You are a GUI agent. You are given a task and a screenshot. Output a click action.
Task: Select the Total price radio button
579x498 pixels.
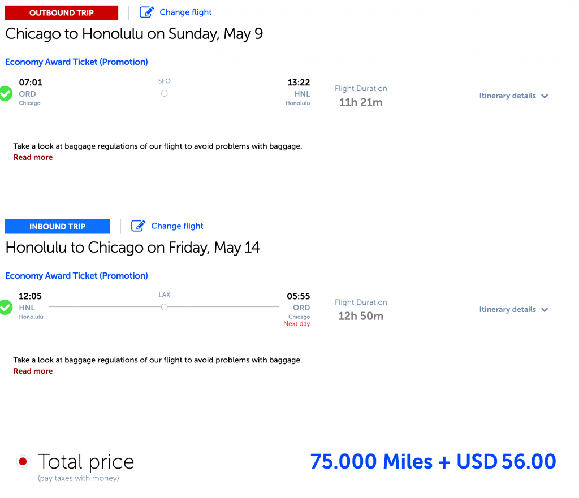pyautogui.click(x=23, y=461)
